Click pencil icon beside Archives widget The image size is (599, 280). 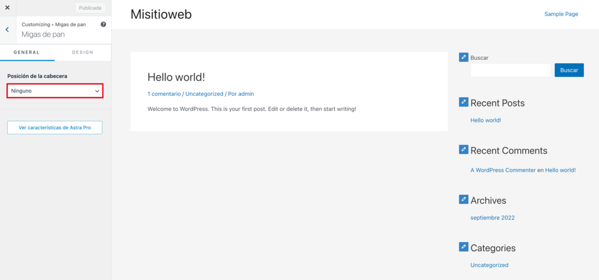pos(463,199)
